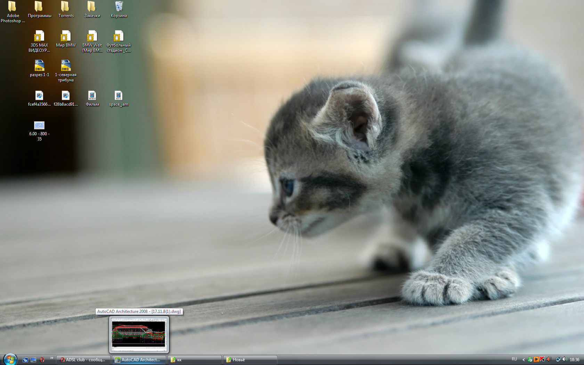The height and width of the screenshot is (365, 584).
Task: Click the network connection tray icon
Action: tap(558, 359)
